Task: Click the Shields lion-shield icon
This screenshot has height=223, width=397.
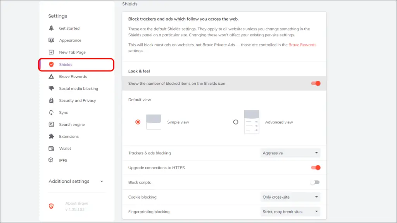Action: coord(51,65)
